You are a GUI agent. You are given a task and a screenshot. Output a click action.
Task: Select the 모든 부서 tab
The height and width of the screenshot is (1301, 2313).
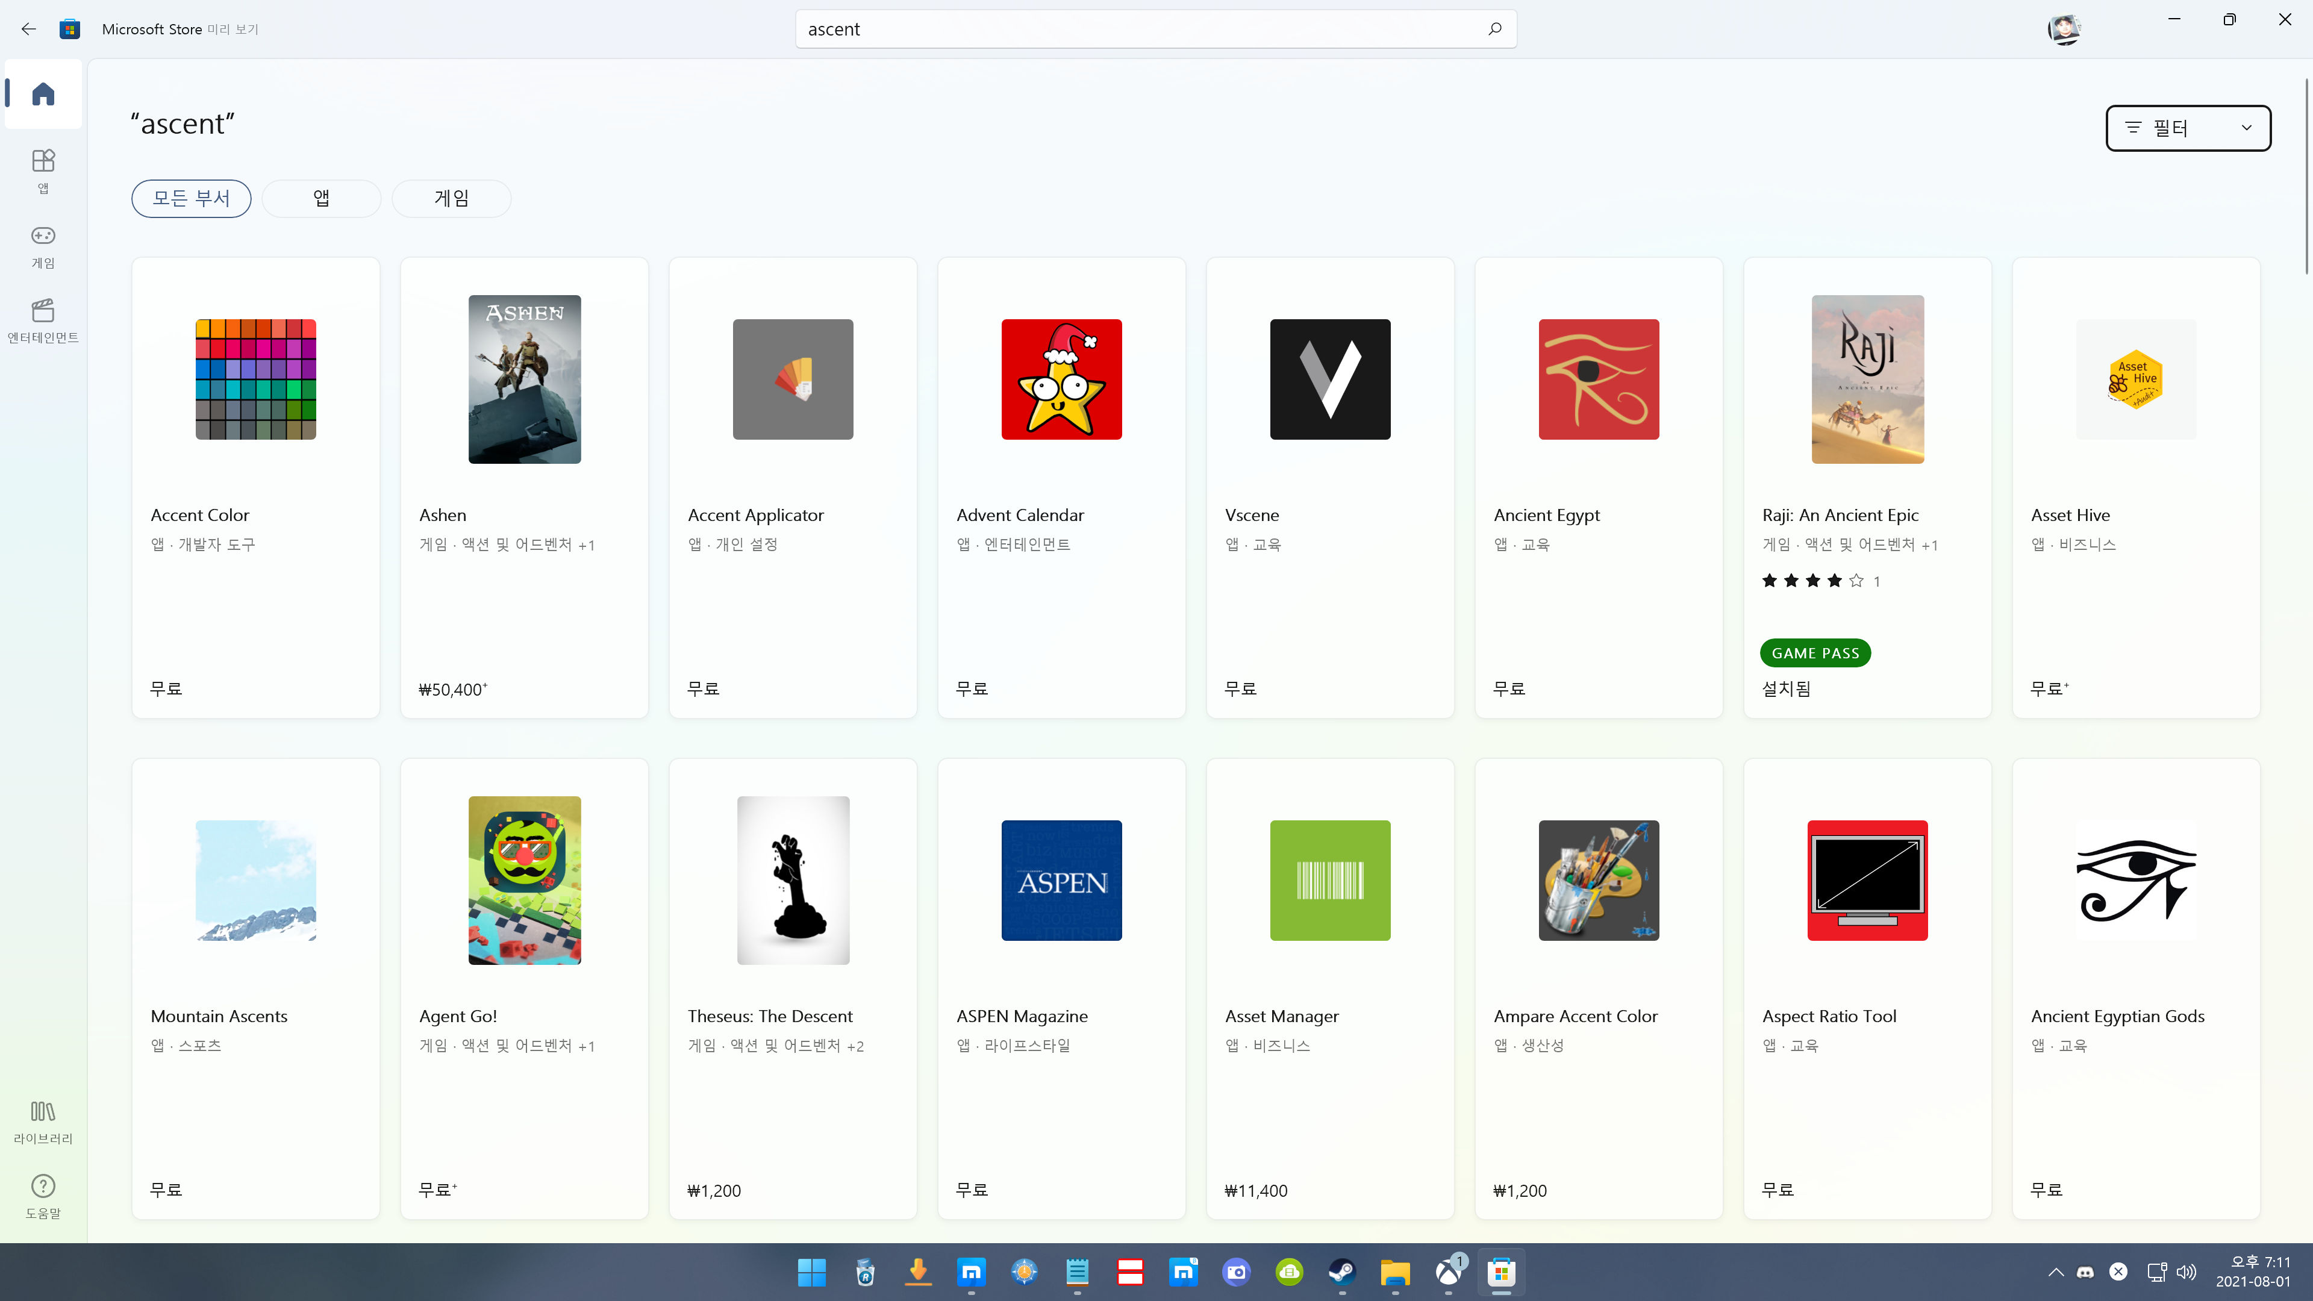[192, 198]
